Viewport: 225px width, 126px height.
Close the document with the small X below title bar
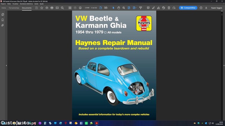(223, 4)
